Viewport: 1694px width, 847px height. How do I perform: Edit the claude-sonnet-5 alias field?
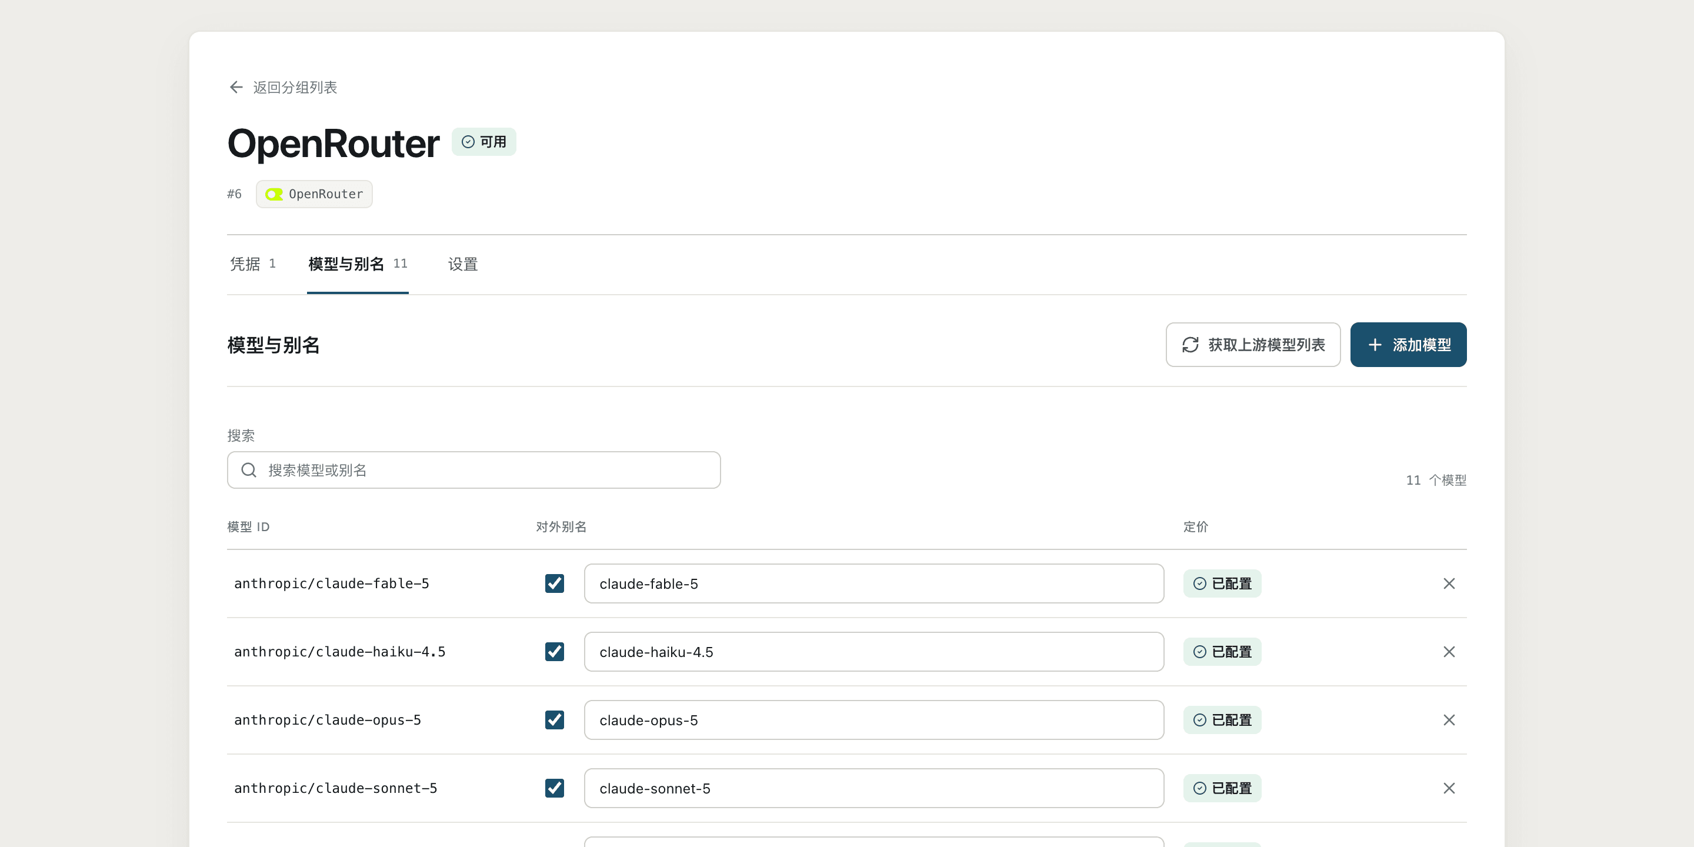coord(874,788)
